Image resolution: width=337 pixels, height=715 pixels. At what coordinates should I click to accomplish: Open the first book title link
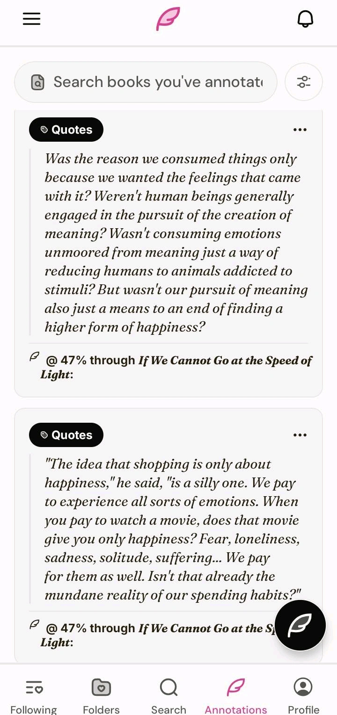pyautogui.click(x=176, y=368)
